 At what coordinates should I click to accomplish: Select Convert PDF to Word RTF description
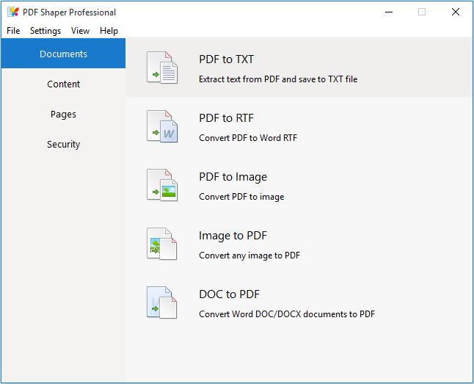point(248,138)
